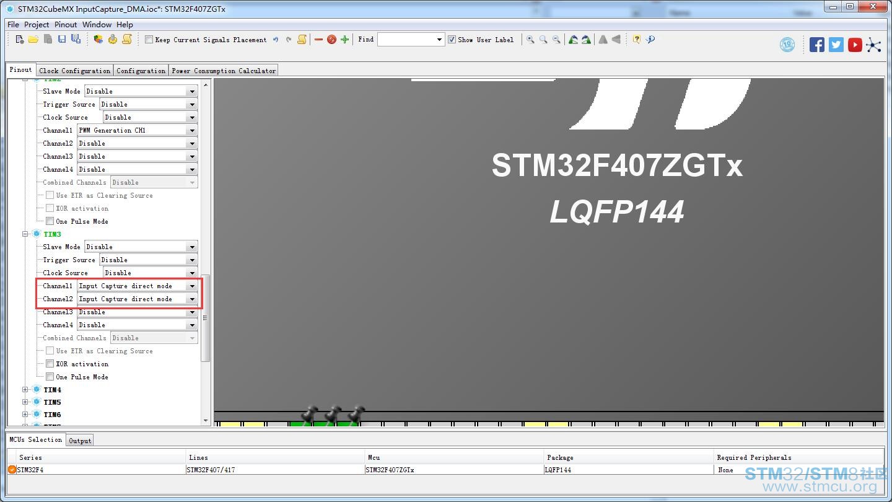Zoom out with the last magnifier icon
This screenshot has width=892, height=502.
pyautogui.click(x=556, y=40)
